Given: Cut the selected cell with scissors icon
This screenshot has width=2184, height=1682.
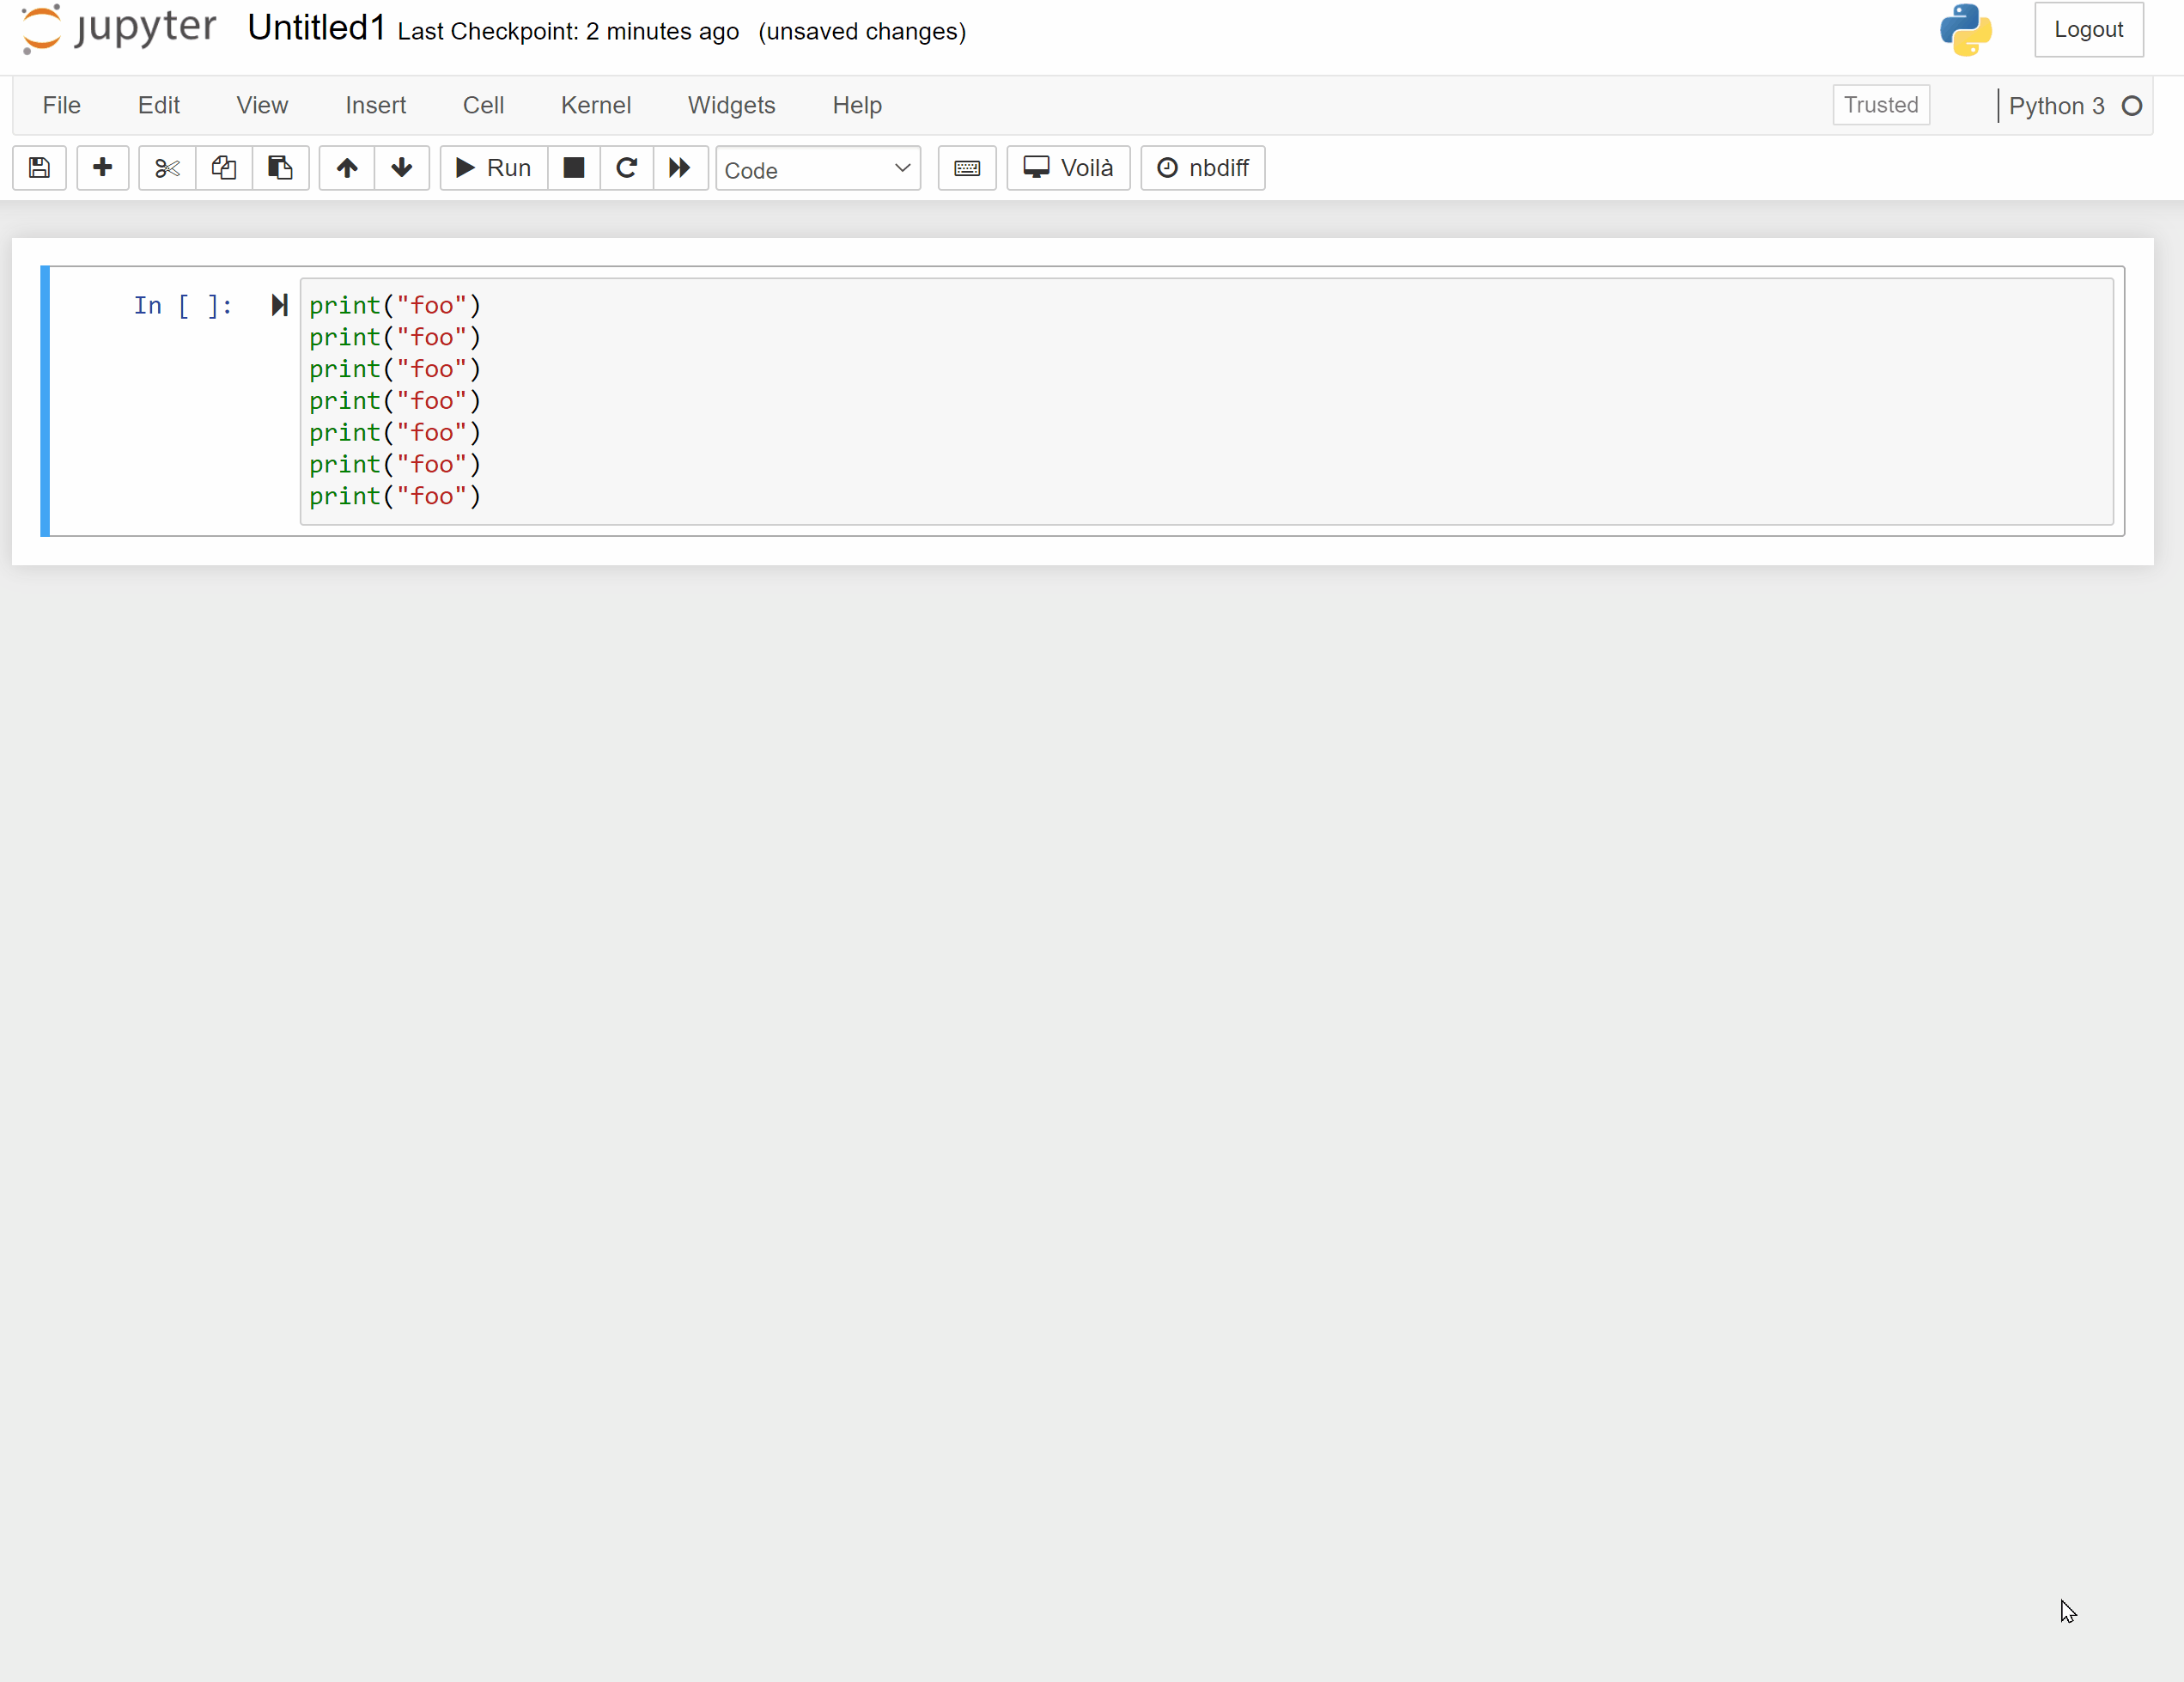Looking at the screenshot, I should (x=165, y=168).
